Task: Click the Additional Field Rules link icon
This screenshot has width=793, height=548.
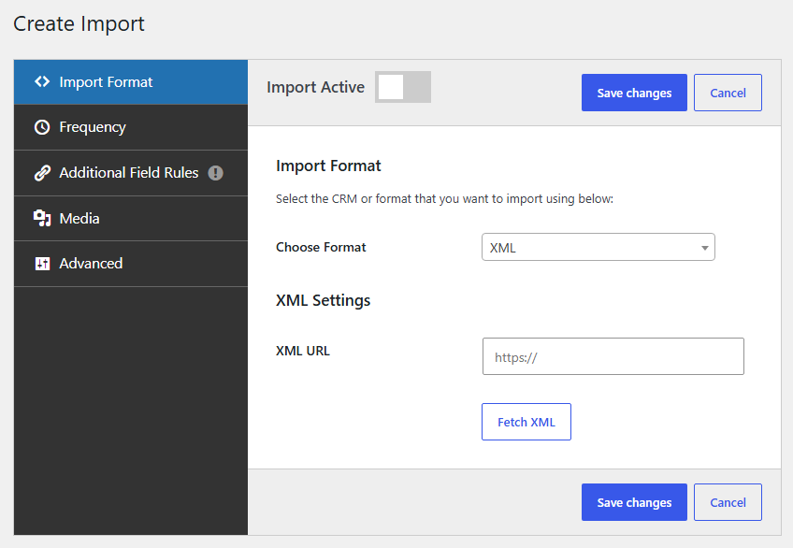Action: coord(42,173)
